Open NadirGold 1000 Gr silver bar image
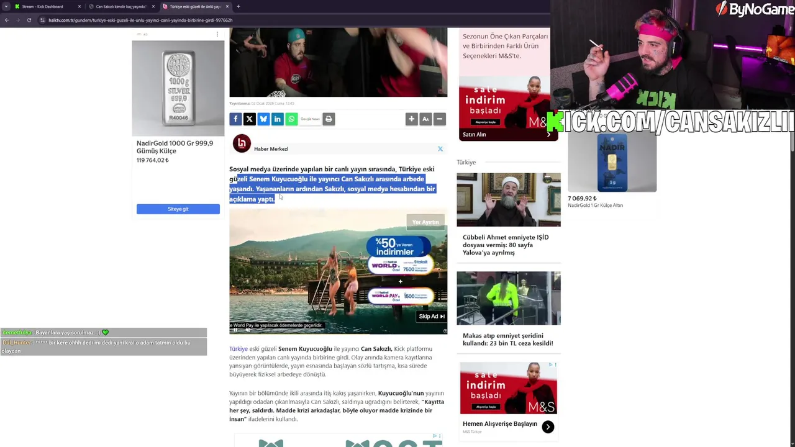Screen dimensions: 795x447 click(178, 88)
